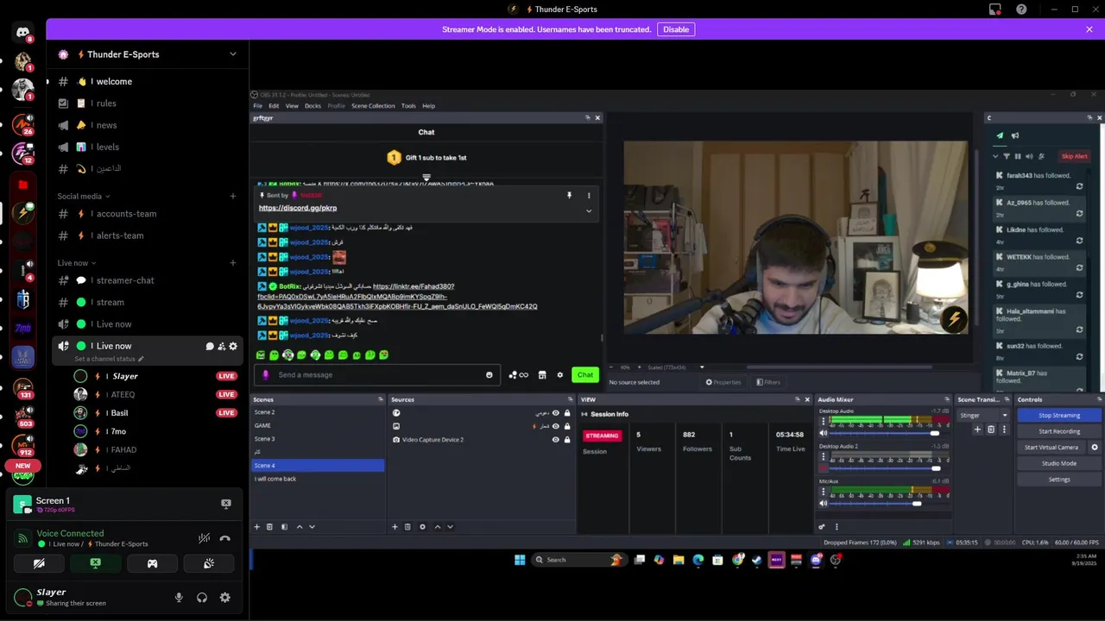Remove scene with trash icon in Scenes
1105x621 pixels.
click(269, 527)
